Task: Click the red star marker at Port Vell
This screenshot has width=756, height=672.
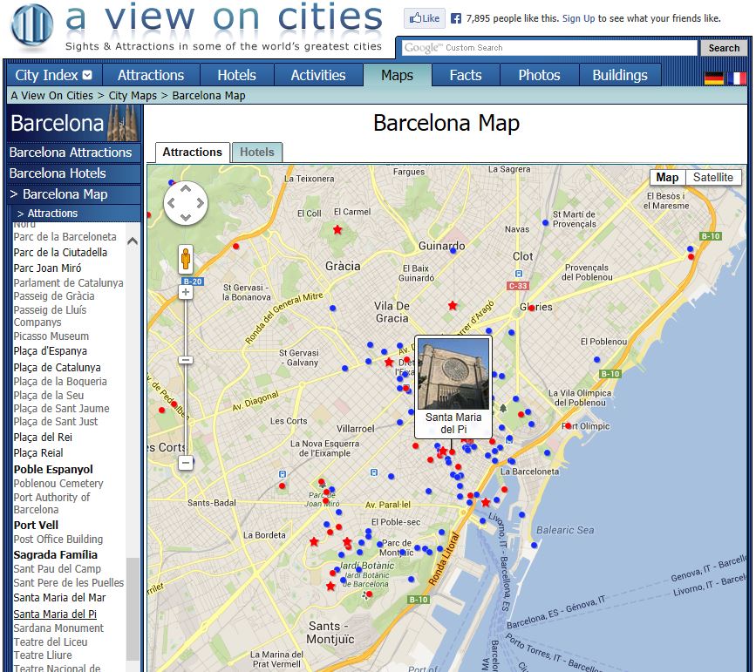Action: (486, 502)
